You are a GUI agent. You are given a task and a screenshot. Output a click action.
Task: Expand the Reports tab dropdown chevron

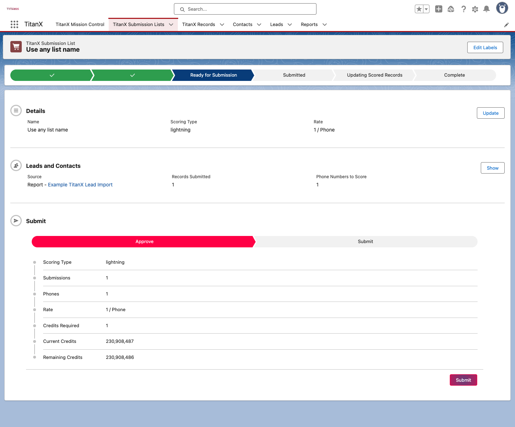point(325,25)
